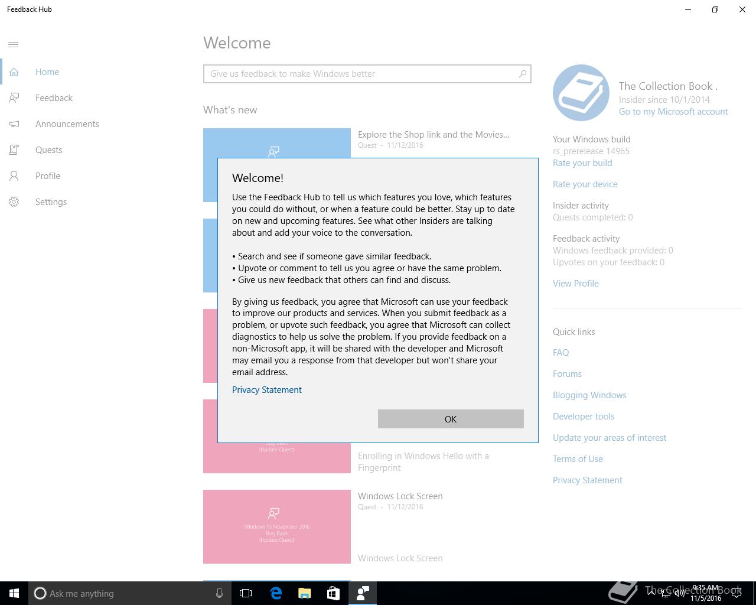Click OK in the Welcome dialog

point(451,419)
